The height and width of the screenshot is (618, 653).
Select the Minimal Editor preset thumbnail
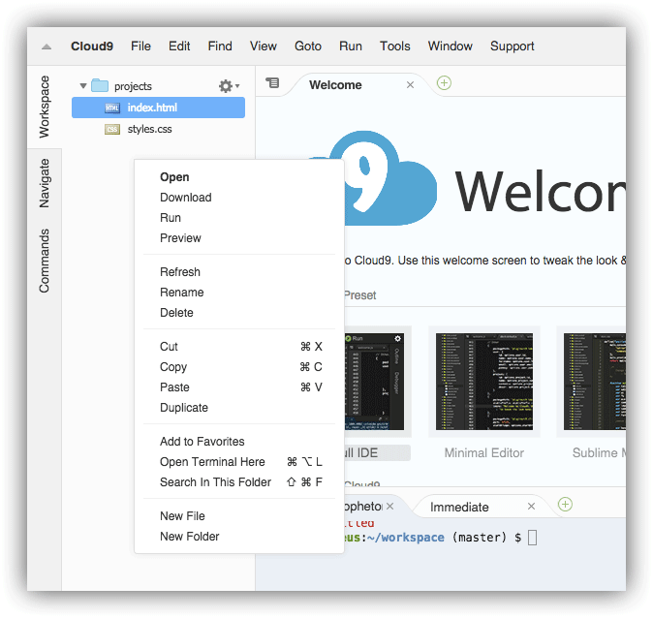click(484, 382)
